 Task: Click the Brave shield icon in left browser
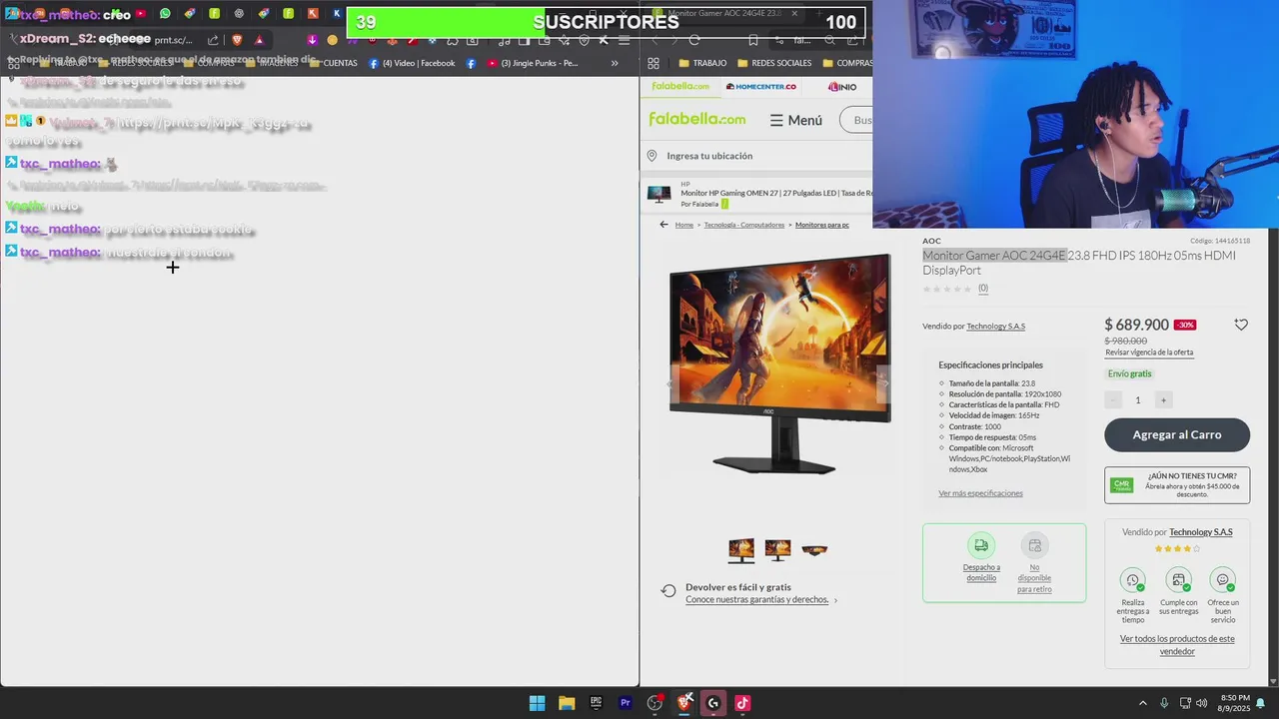tap(237, 40)
